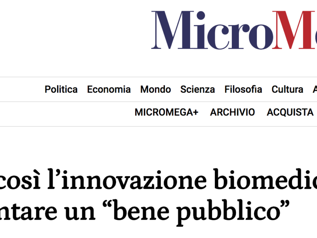Viewport: 317px width, 238px height.
Task: Select Mondo in the navigation bar
Action: [x=156, y=89]
